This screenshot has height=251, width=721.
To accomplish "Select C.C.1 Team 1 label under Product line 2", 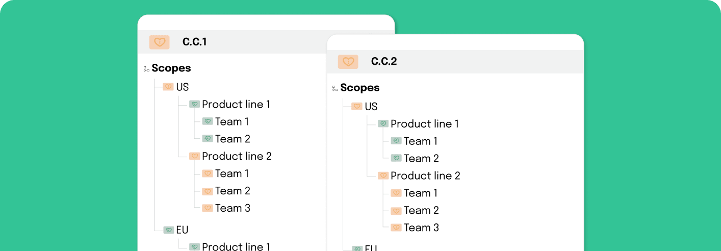I will (232, 173).
